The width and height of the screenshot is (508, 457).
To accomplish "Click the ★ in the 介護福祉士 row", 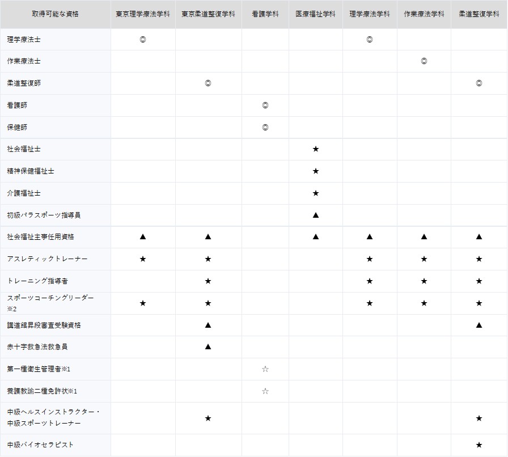I will coord(316,193).
